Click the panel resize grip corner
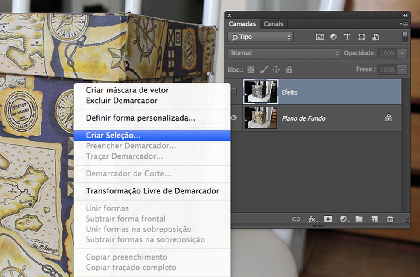 click(406, 220)
